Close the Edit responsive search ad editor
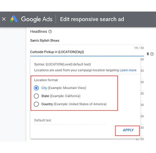This screenshot has width=156, height=153. pos(4,19)
